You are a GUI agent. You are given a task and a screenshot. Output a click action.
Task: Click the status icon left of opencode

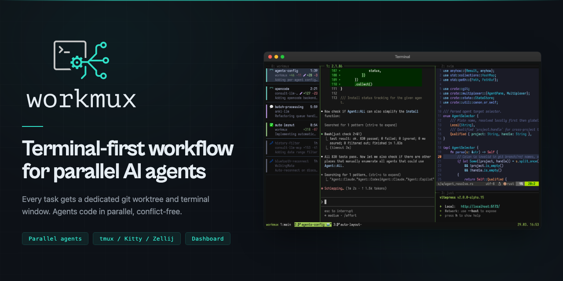[271, 88]
